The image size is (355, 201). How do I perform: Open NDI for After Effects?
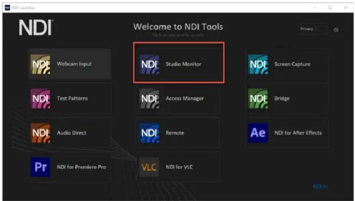click(x=287, y=133)
